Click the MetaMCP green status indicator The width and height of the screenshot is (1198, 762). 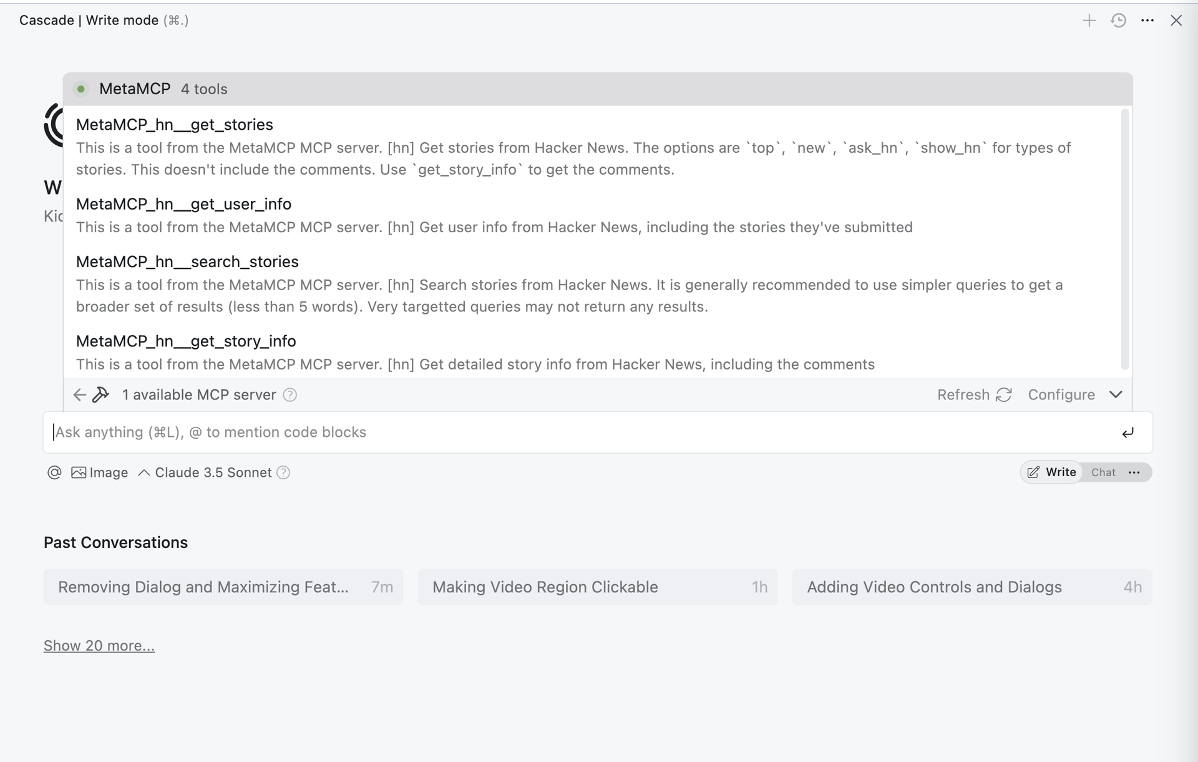(80, 89)
